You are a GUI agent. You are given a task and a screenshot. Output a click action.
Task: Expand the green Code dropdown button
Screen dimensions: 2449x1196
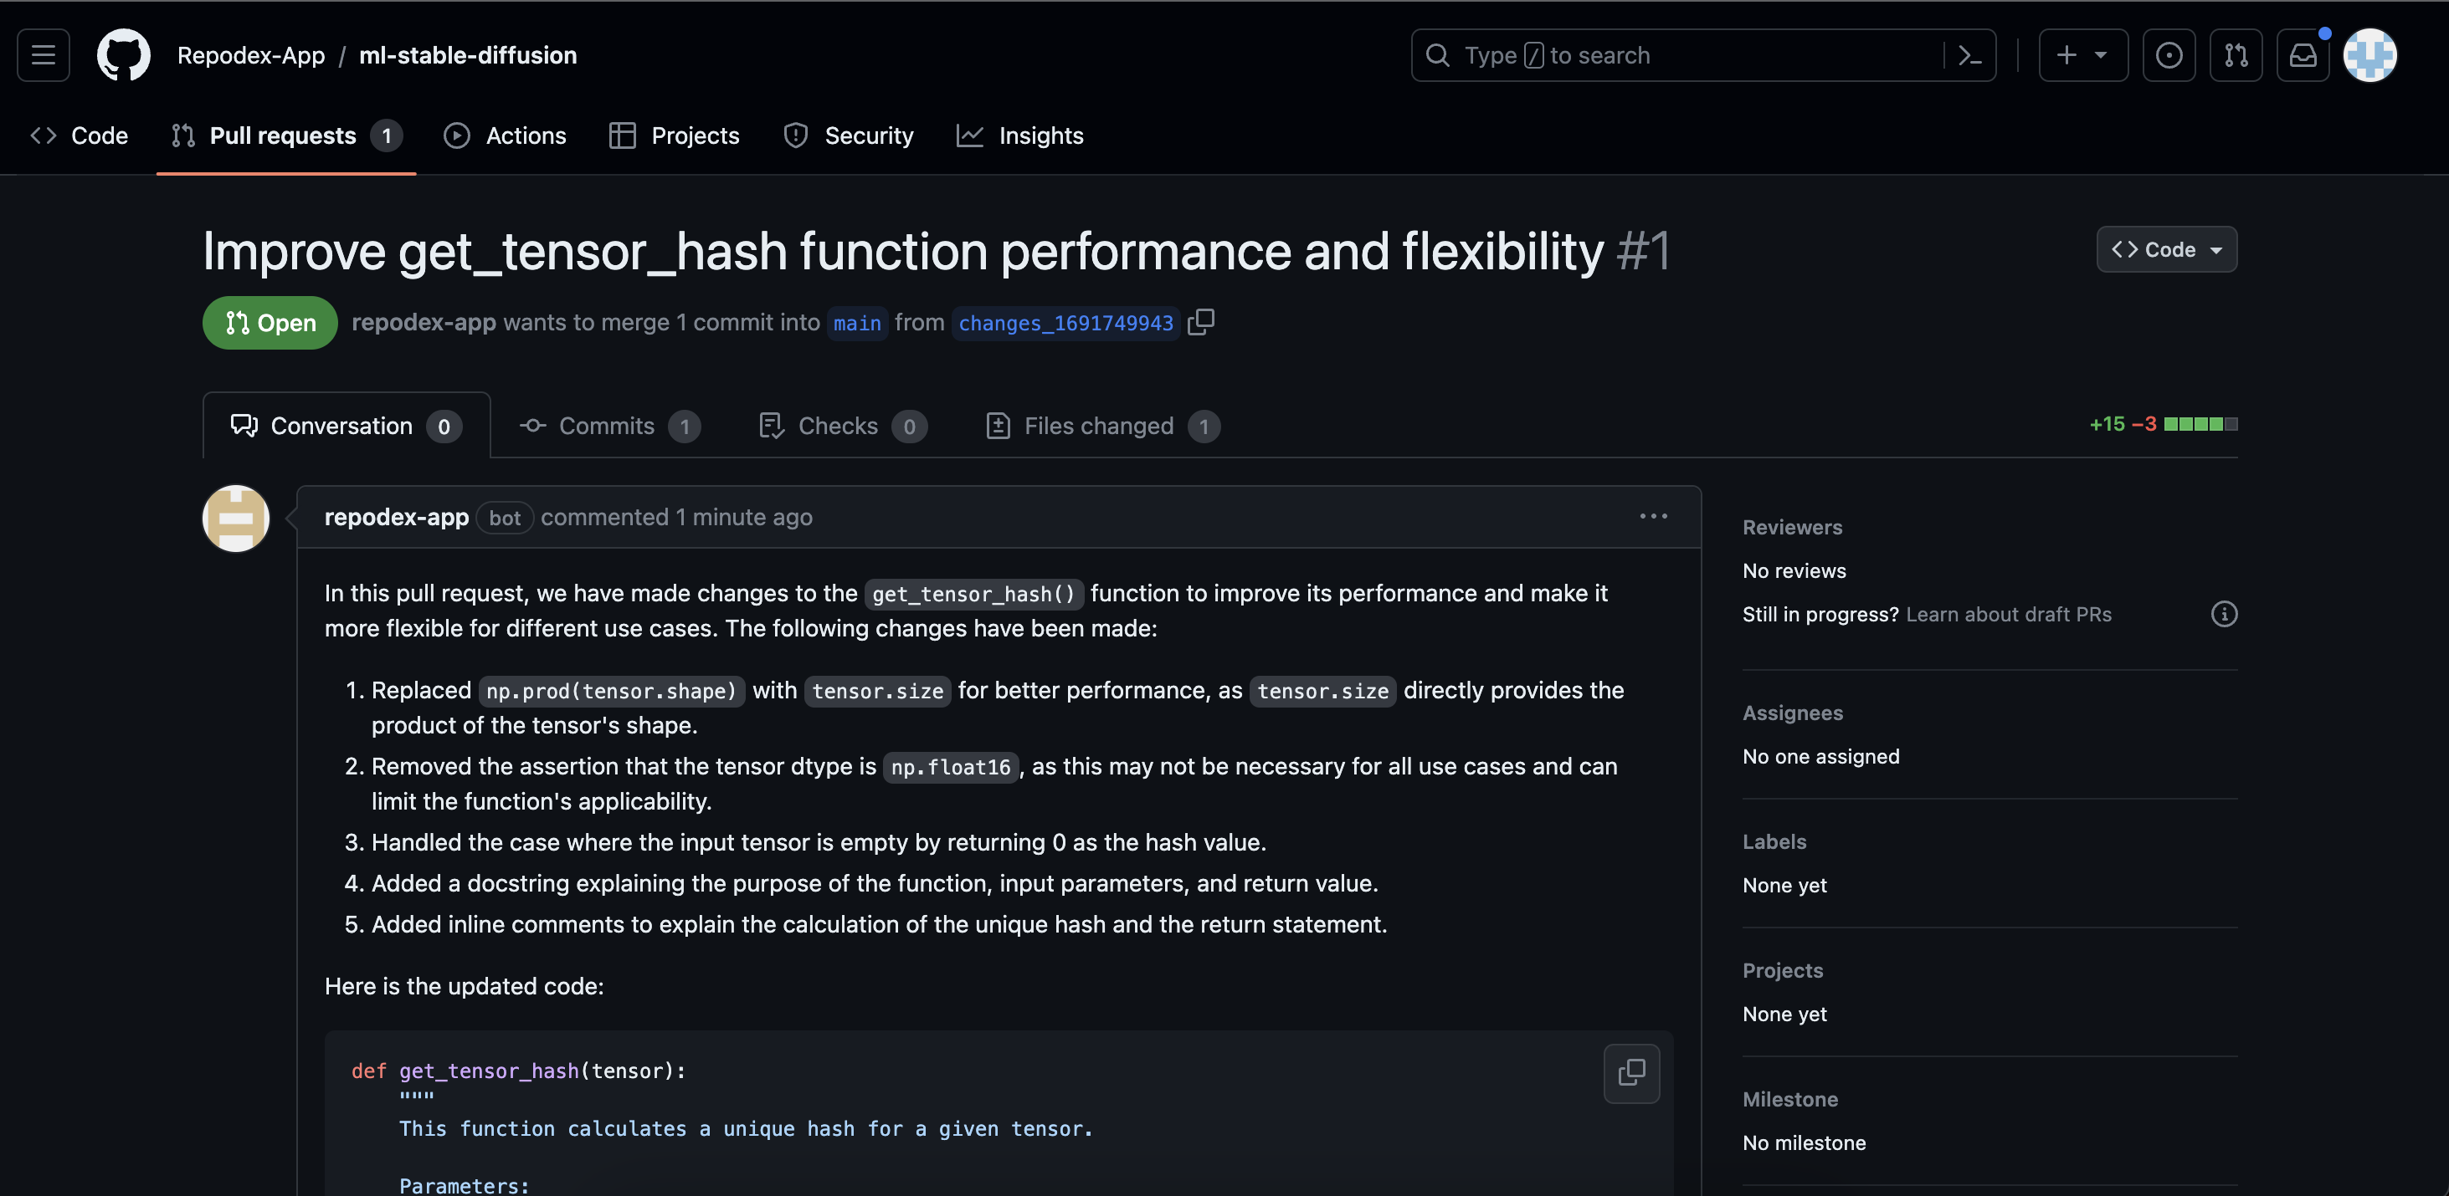coord(2166,249)
